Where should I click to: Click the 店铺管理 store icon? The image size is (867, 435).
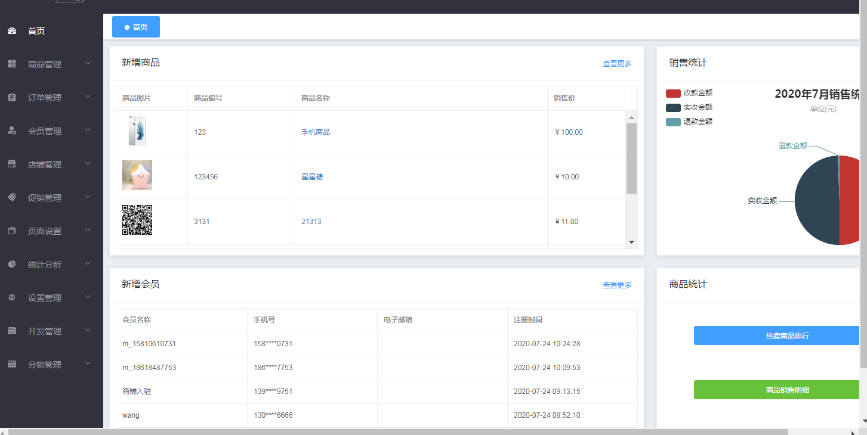tap(12, 164)
